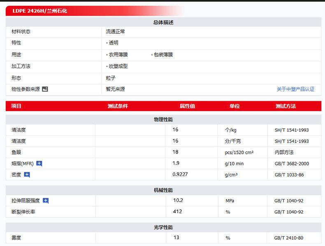Click the 机械性能 section header
Viewport: 325px width, 246px height.
[163, 190]
